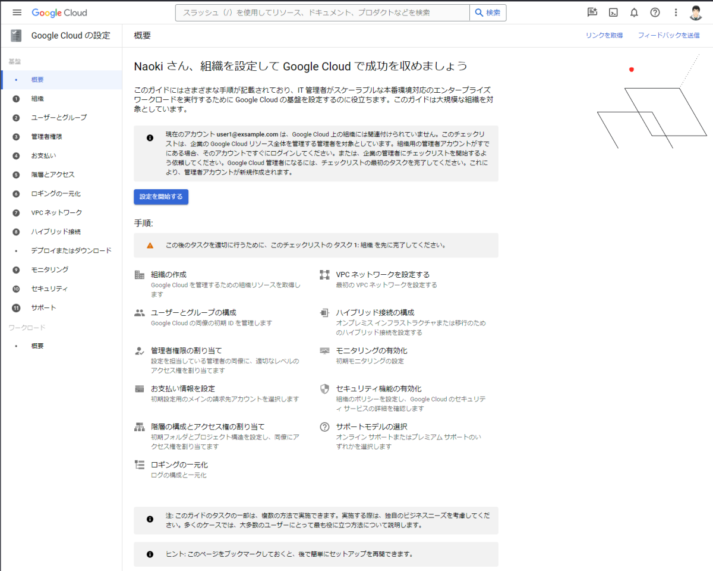Select モニタリング in sidebar
Image resolution: width=713 pixels, height=571 pixels.
pyautogui.click(x=61, y=270)
